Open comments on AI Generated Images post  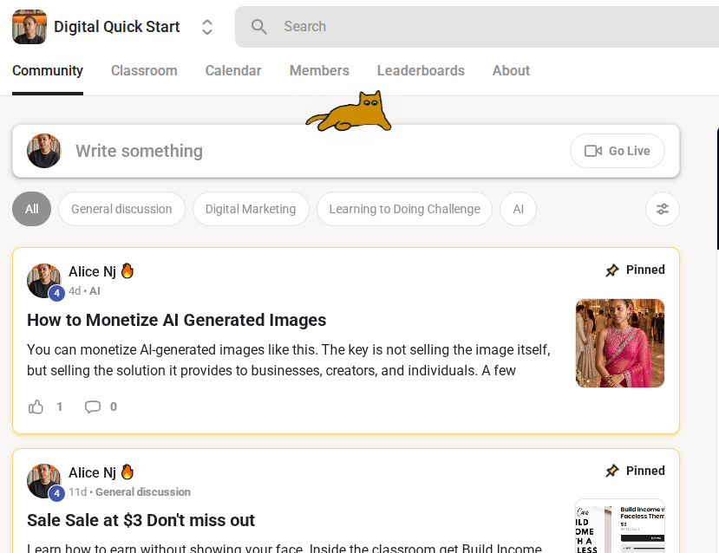93,407
